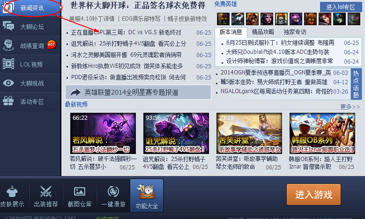The width and height of the screenshot is (365, 219).
Task: Open the 免费英雄 link
Action: tap(225, 4)
